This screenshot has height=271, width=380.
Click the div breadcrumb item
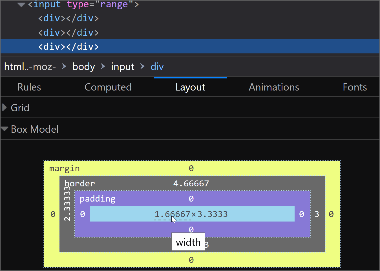tap(157, 67)
